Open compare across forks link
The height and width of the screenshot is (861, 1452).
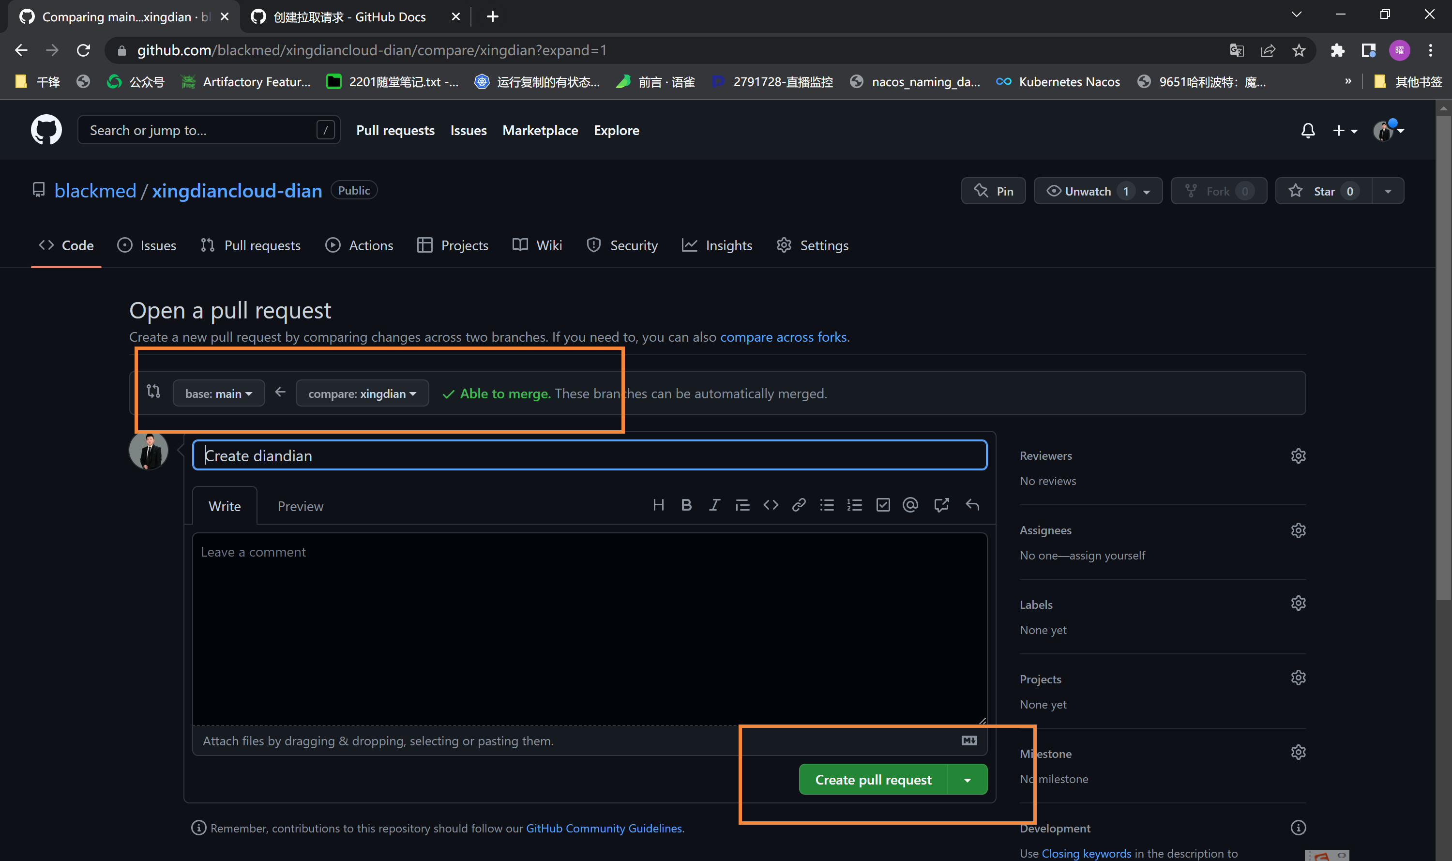coord(783,338)
